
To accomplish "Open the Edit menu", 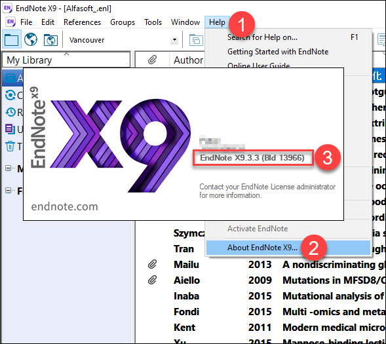I will tap(48, 22).
